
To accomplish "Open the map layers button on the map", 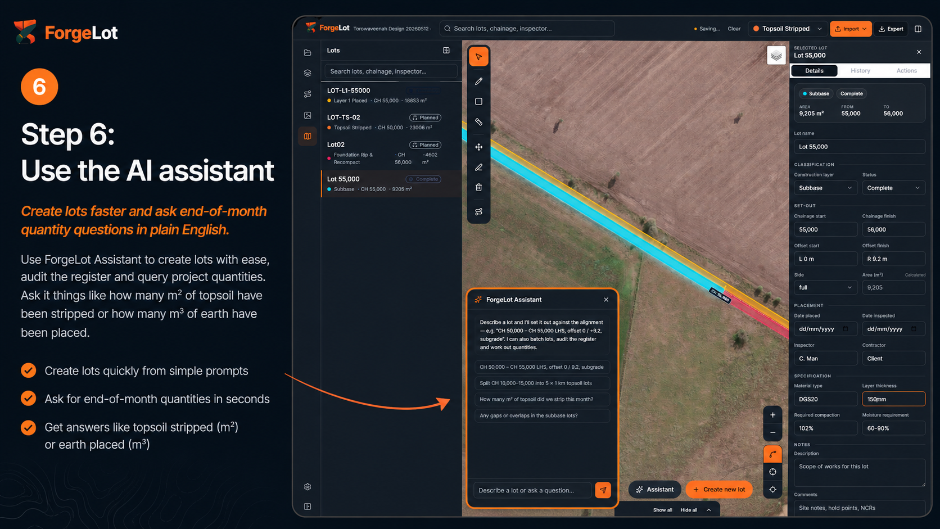I will [x=776, y=55].
